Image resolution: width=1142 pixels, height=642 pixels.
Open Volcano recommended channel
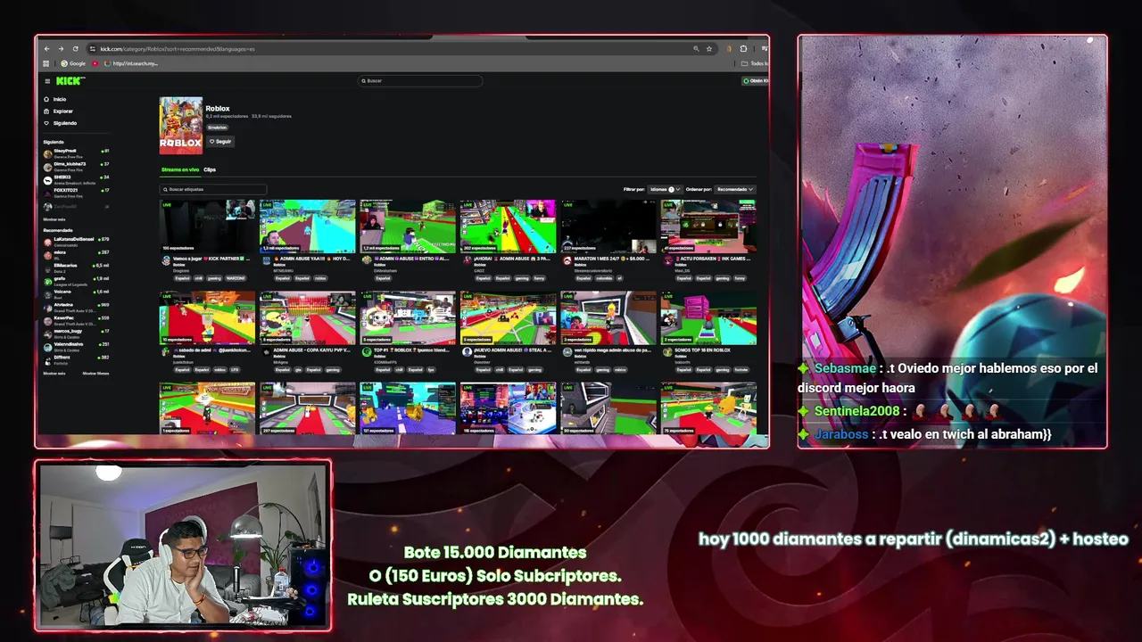pyautogui.click(x=76, y=292)
